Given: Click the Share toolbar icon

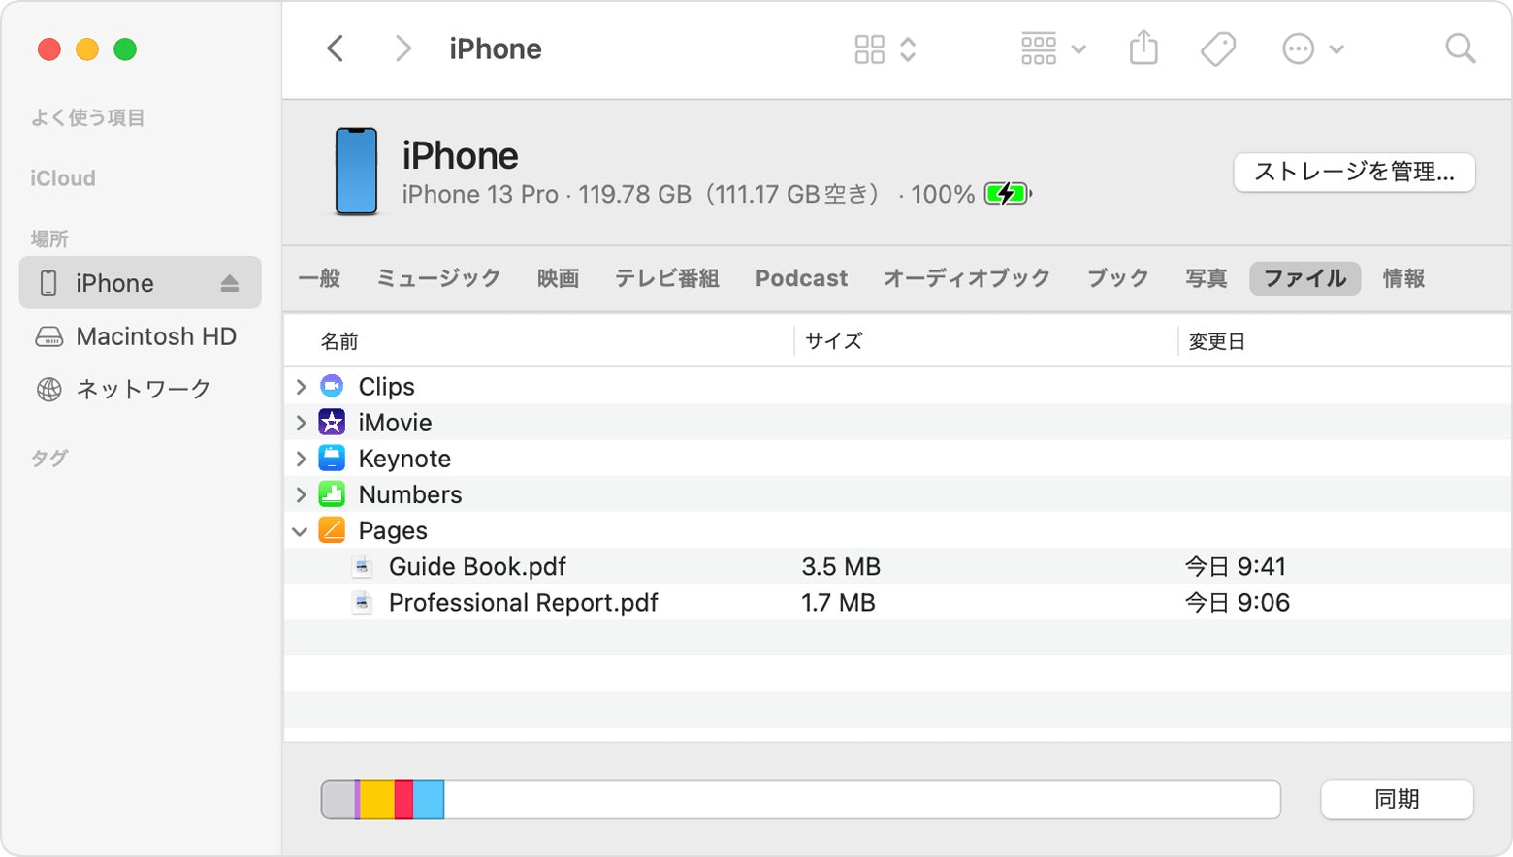Looking at the screenshot, I should pos(1144,48).
